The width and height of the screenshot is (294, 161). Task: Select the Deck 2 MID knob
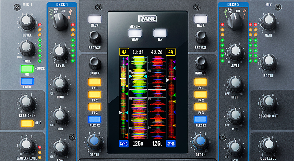pos(235,116)
